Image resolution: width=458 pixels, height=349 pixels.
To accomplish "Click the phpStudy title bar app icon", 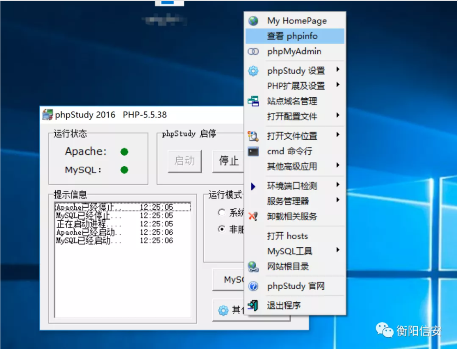I will click(47, 115).
